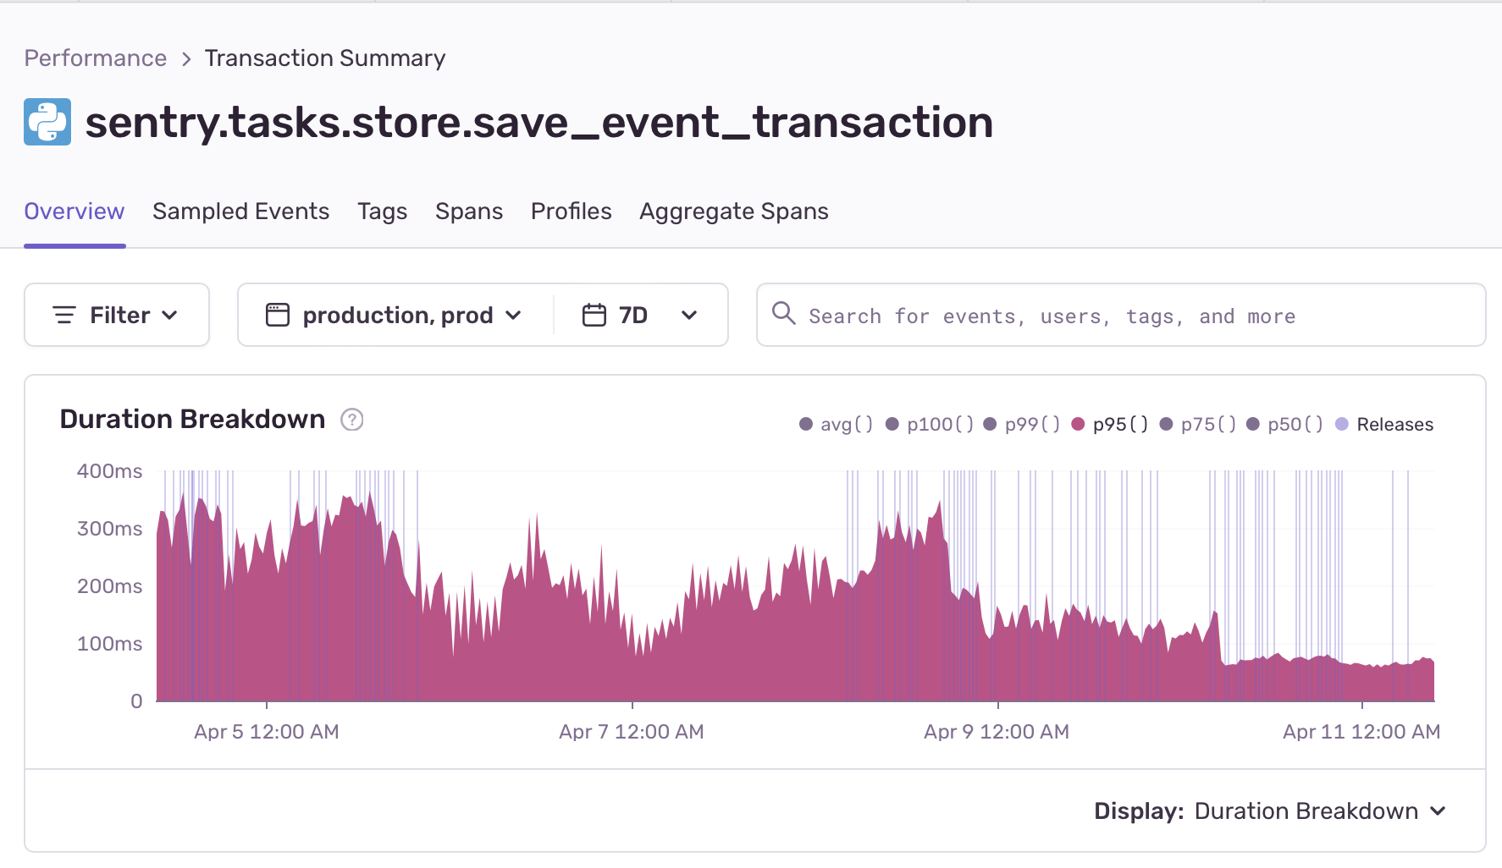Open the 7D date range dropdown
This screenshot has width=1502, height=868.
coord(641,315)
